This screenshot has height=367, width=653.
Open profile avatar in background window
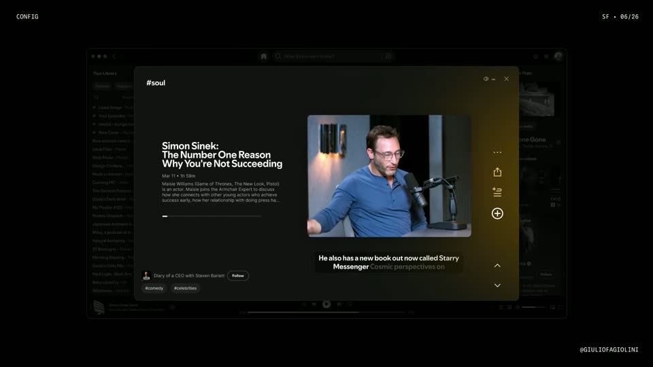pos(558,56)
